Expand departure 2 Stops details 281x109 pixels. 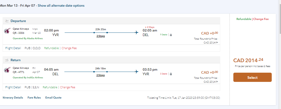101,36
